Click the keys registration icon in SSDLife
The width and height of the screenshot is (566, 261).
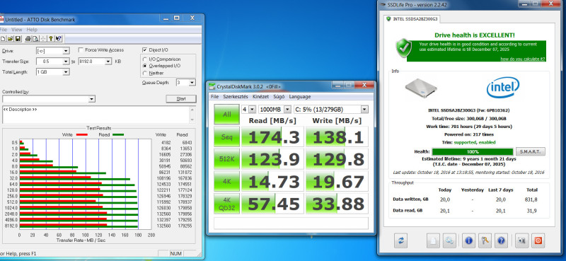click(485, 240)
